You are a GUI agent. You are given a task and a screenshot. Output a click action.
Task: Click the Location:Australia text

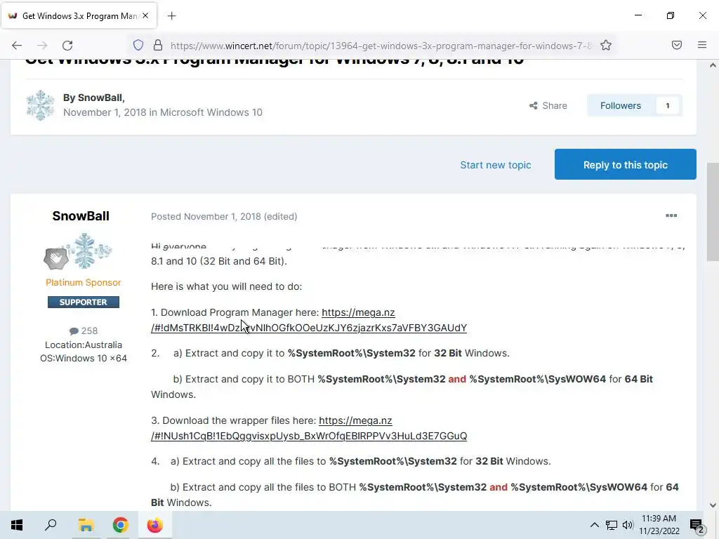84,345
